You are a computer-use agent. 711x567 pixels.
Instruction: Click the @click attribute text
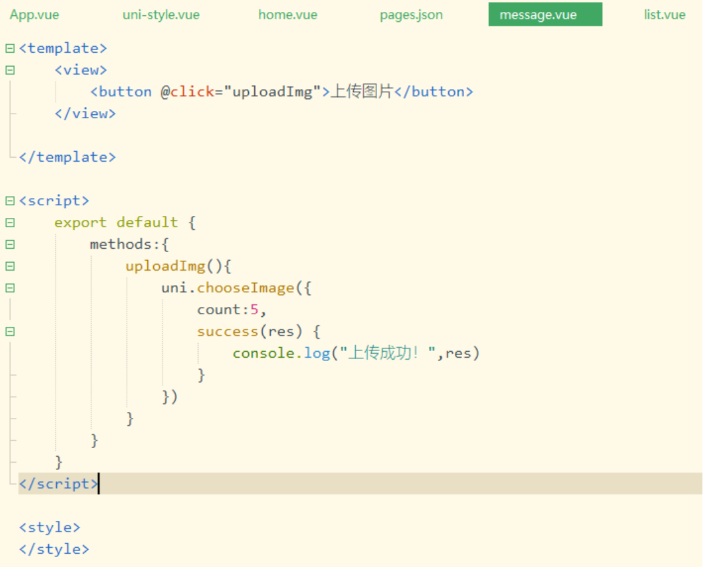[187, 92]
